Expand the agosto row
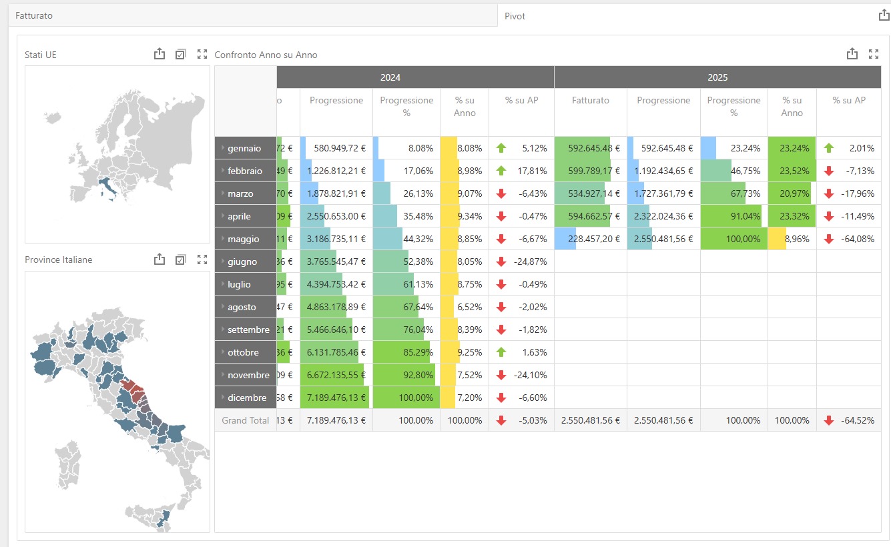Viewport: 891px width, 547px height. 223,307
